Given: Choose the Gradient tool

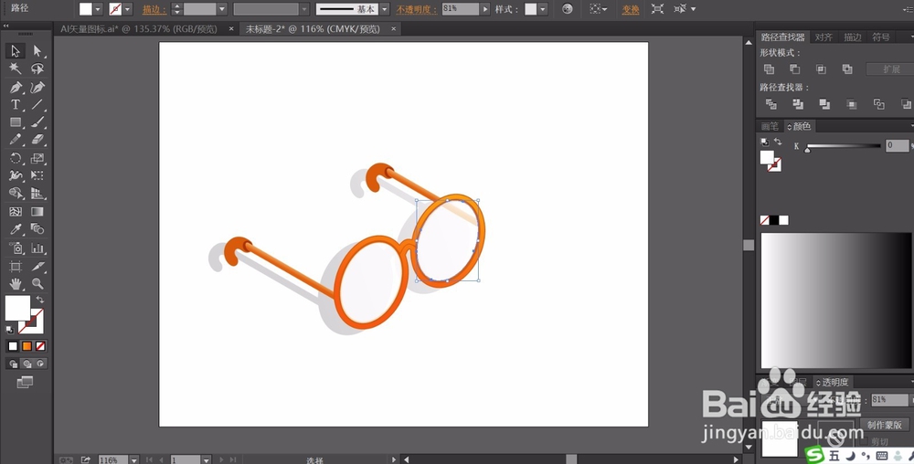Looking at the screenshot, I should point(37,212).
